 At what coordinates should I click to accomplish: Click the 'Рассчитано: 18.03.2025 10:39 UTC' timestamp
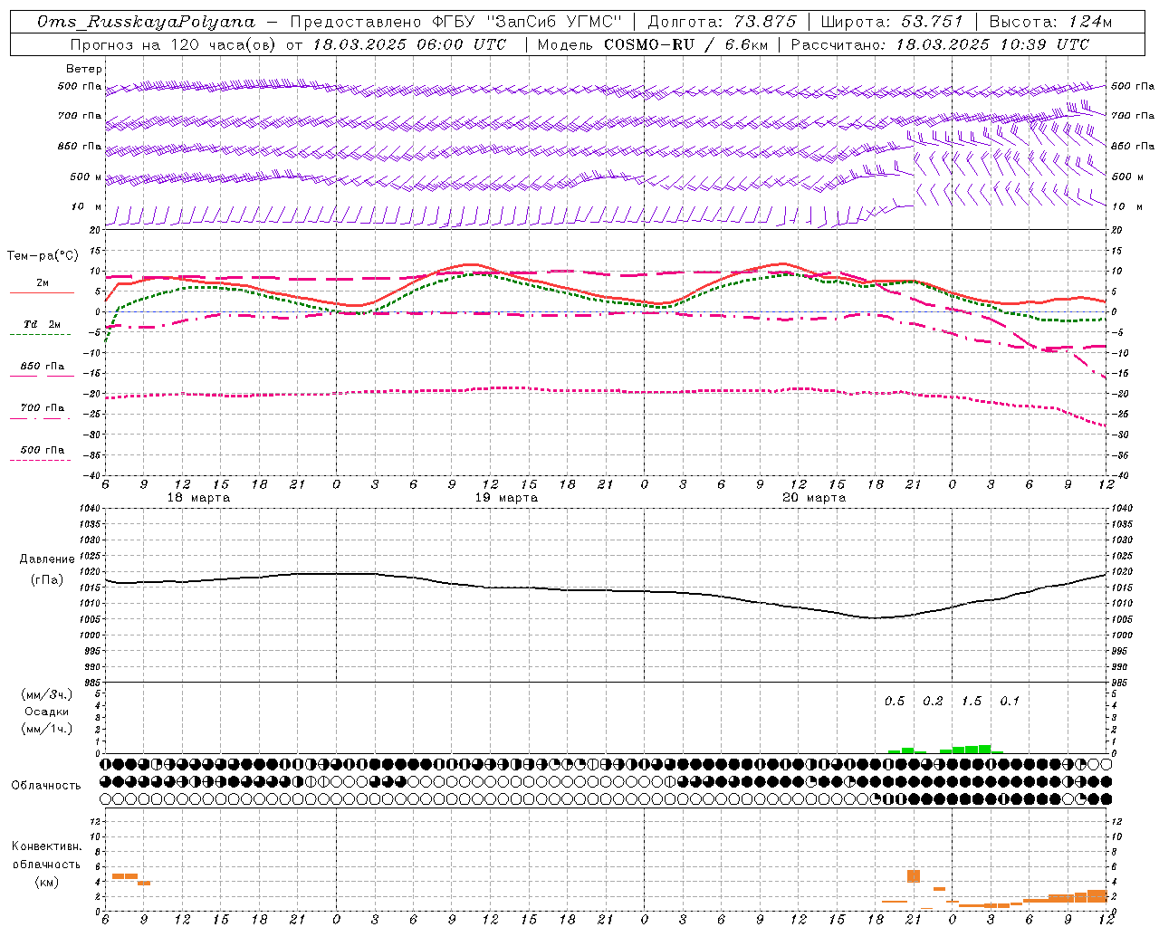[x=940, y=44]
